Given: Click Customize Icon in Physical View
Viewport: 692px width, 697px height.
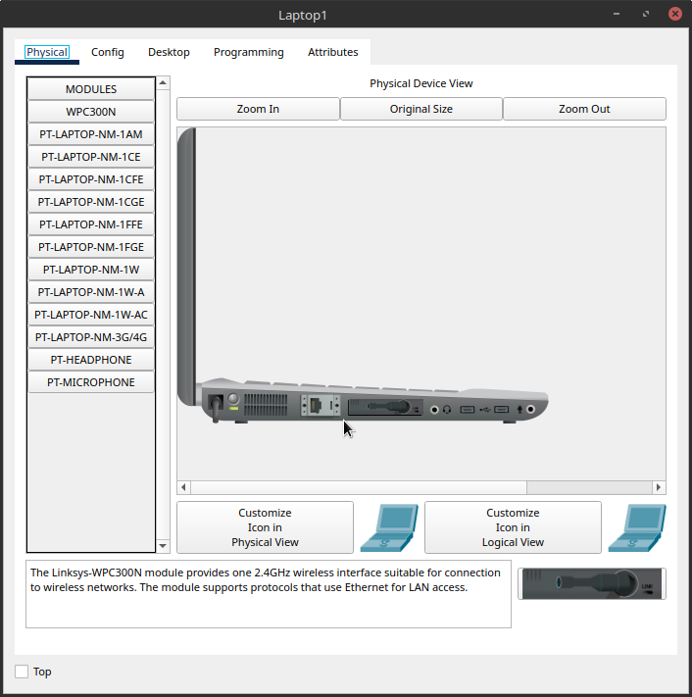Looking at the screenshot, I should 265,527.
